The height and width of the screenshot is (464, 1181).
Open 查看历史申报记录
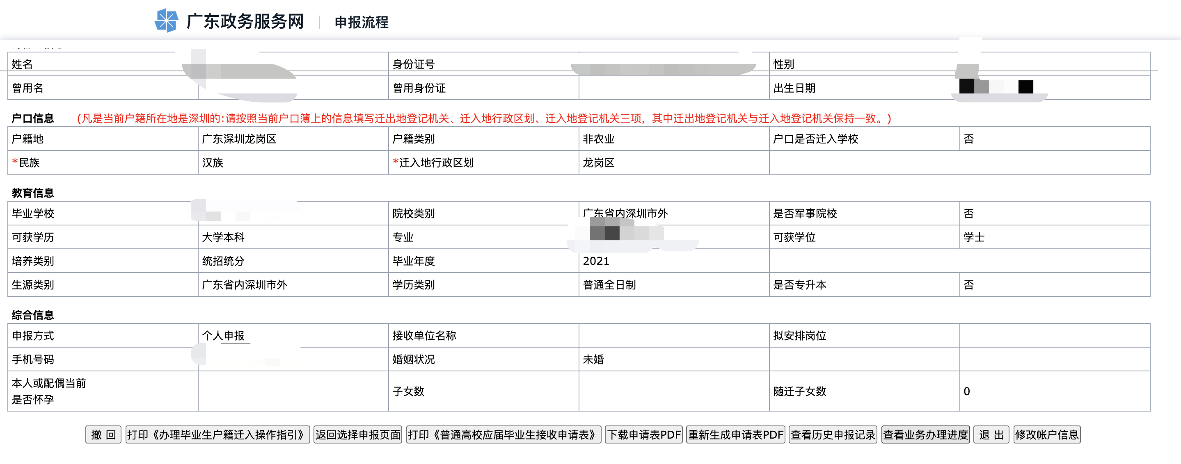click(833, 434)
